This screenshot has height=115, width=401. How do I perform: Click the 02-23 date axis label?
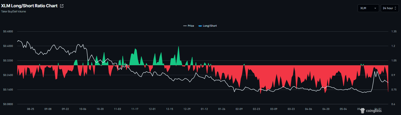[x=256, y=109]
